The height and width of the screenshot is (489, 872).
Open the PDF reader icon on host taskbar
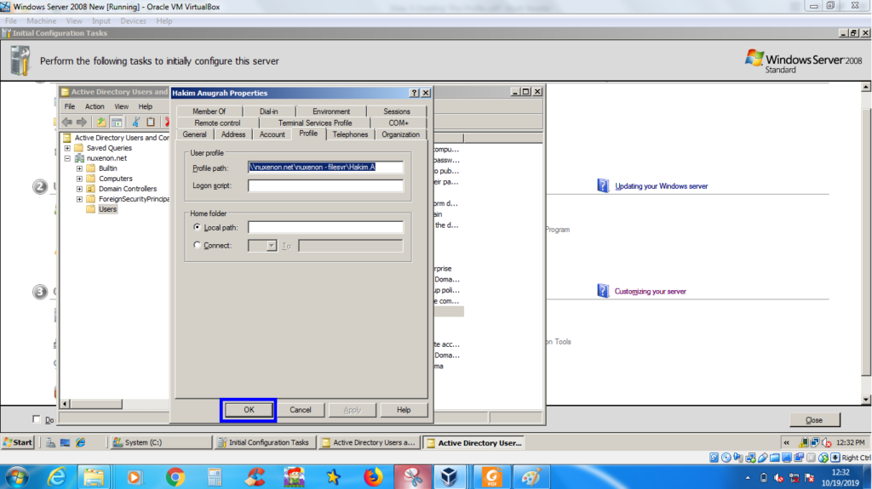pyautogui.click(x=491, y=477)
